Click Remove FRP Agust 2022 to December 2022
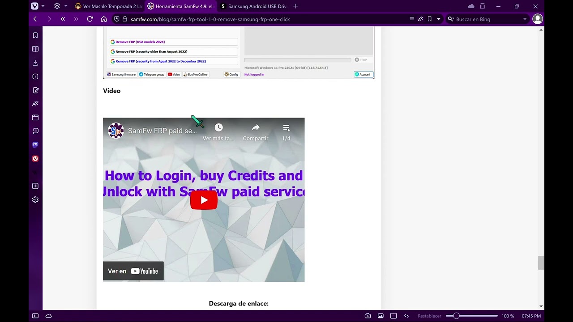 coord(174,61)
